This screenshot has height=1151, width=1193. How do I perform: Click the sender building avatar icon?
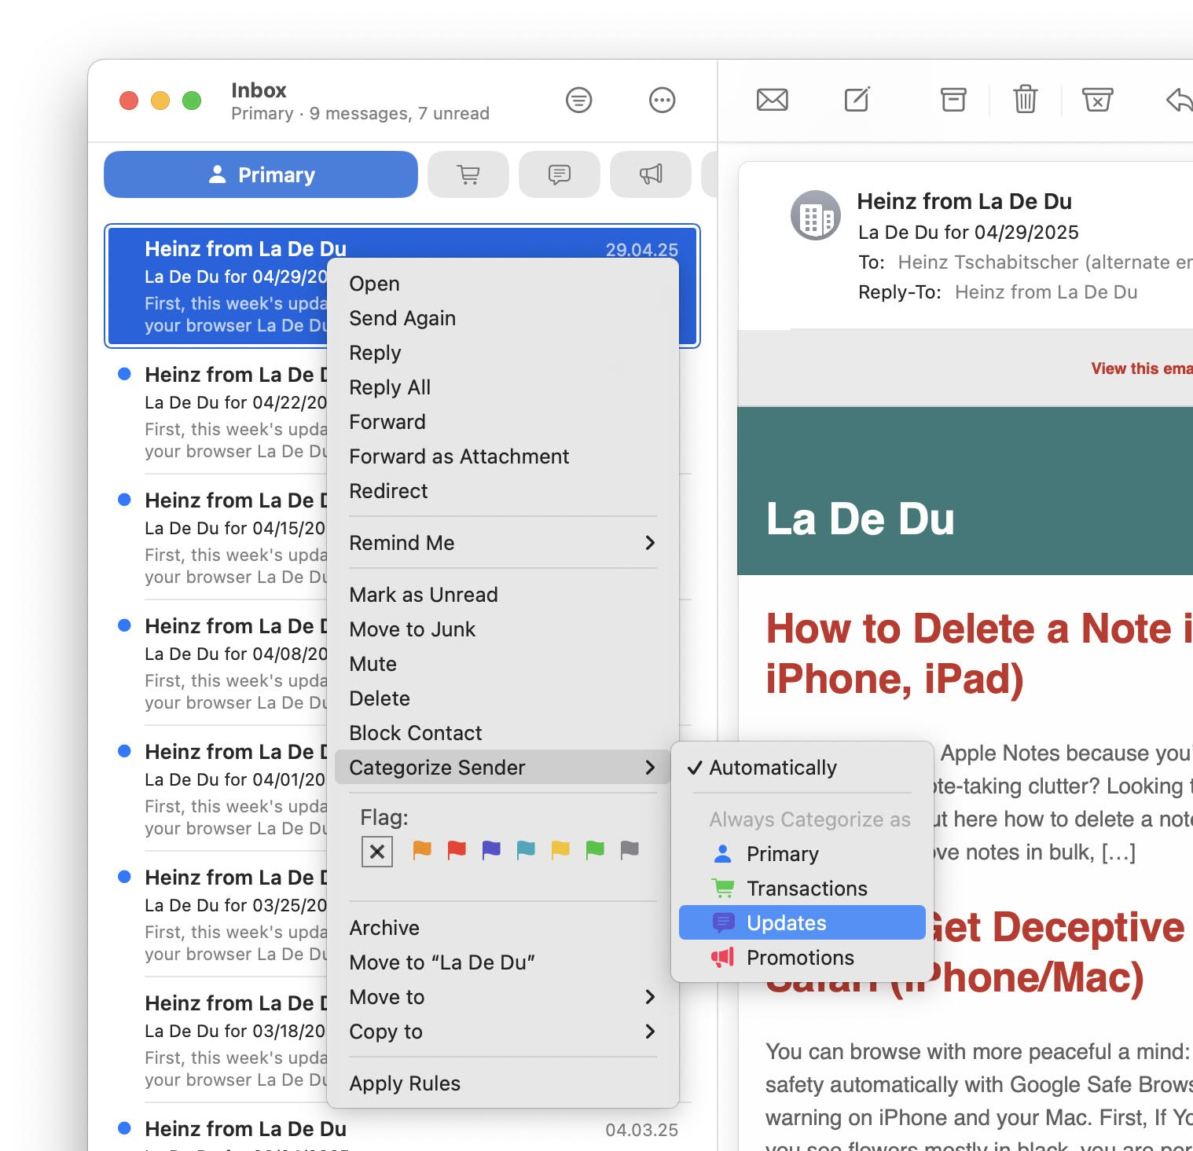pyautogui.click(x=815, y=215)
